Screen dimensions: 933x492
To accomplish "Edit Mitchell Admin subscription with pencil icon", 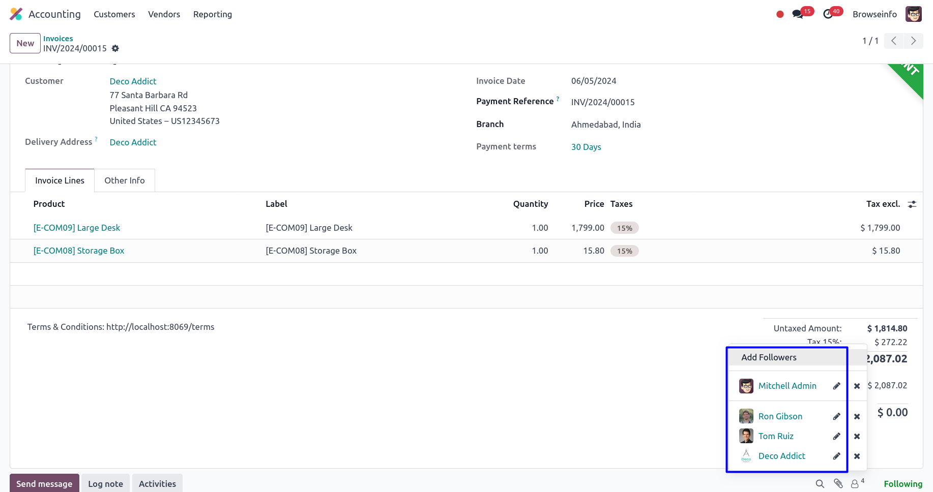I will [x=836, y=386].
